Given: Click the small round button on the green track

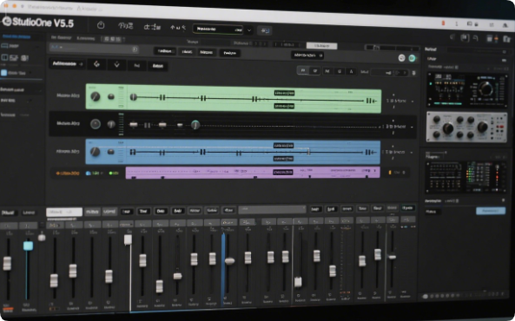Looking at the screenshot, I should point(111,96).
